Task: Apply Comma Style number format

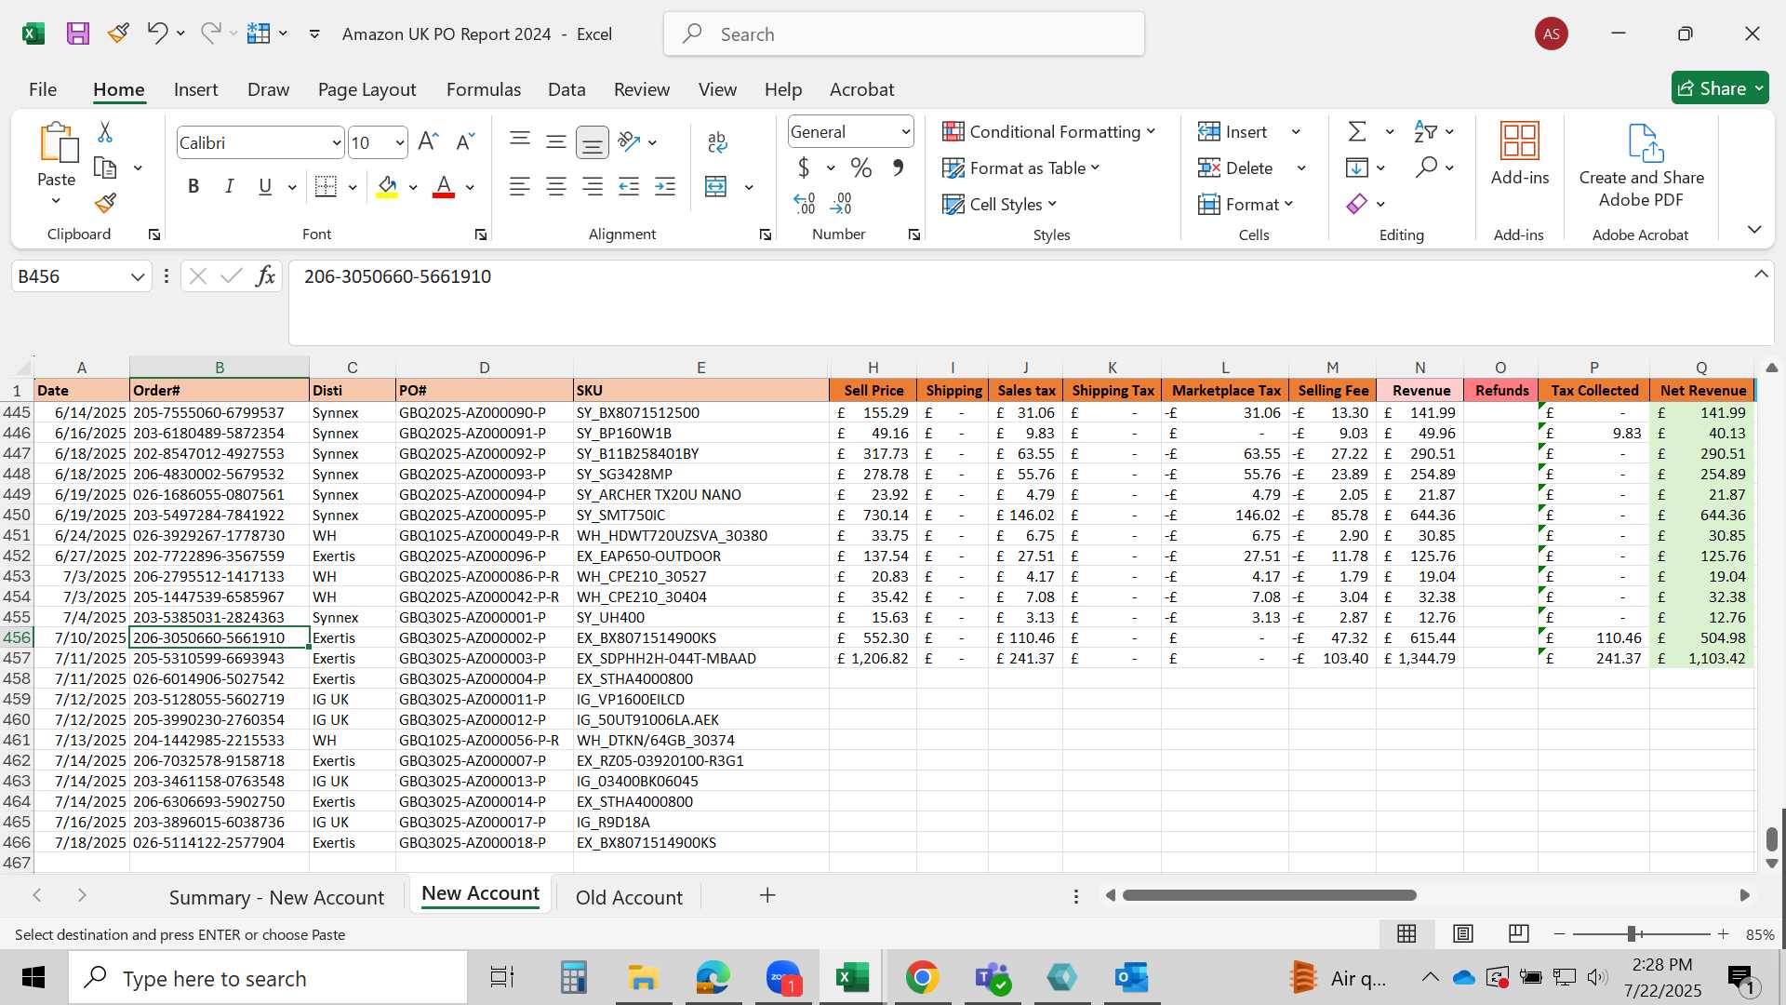Action: pos(898,168)
